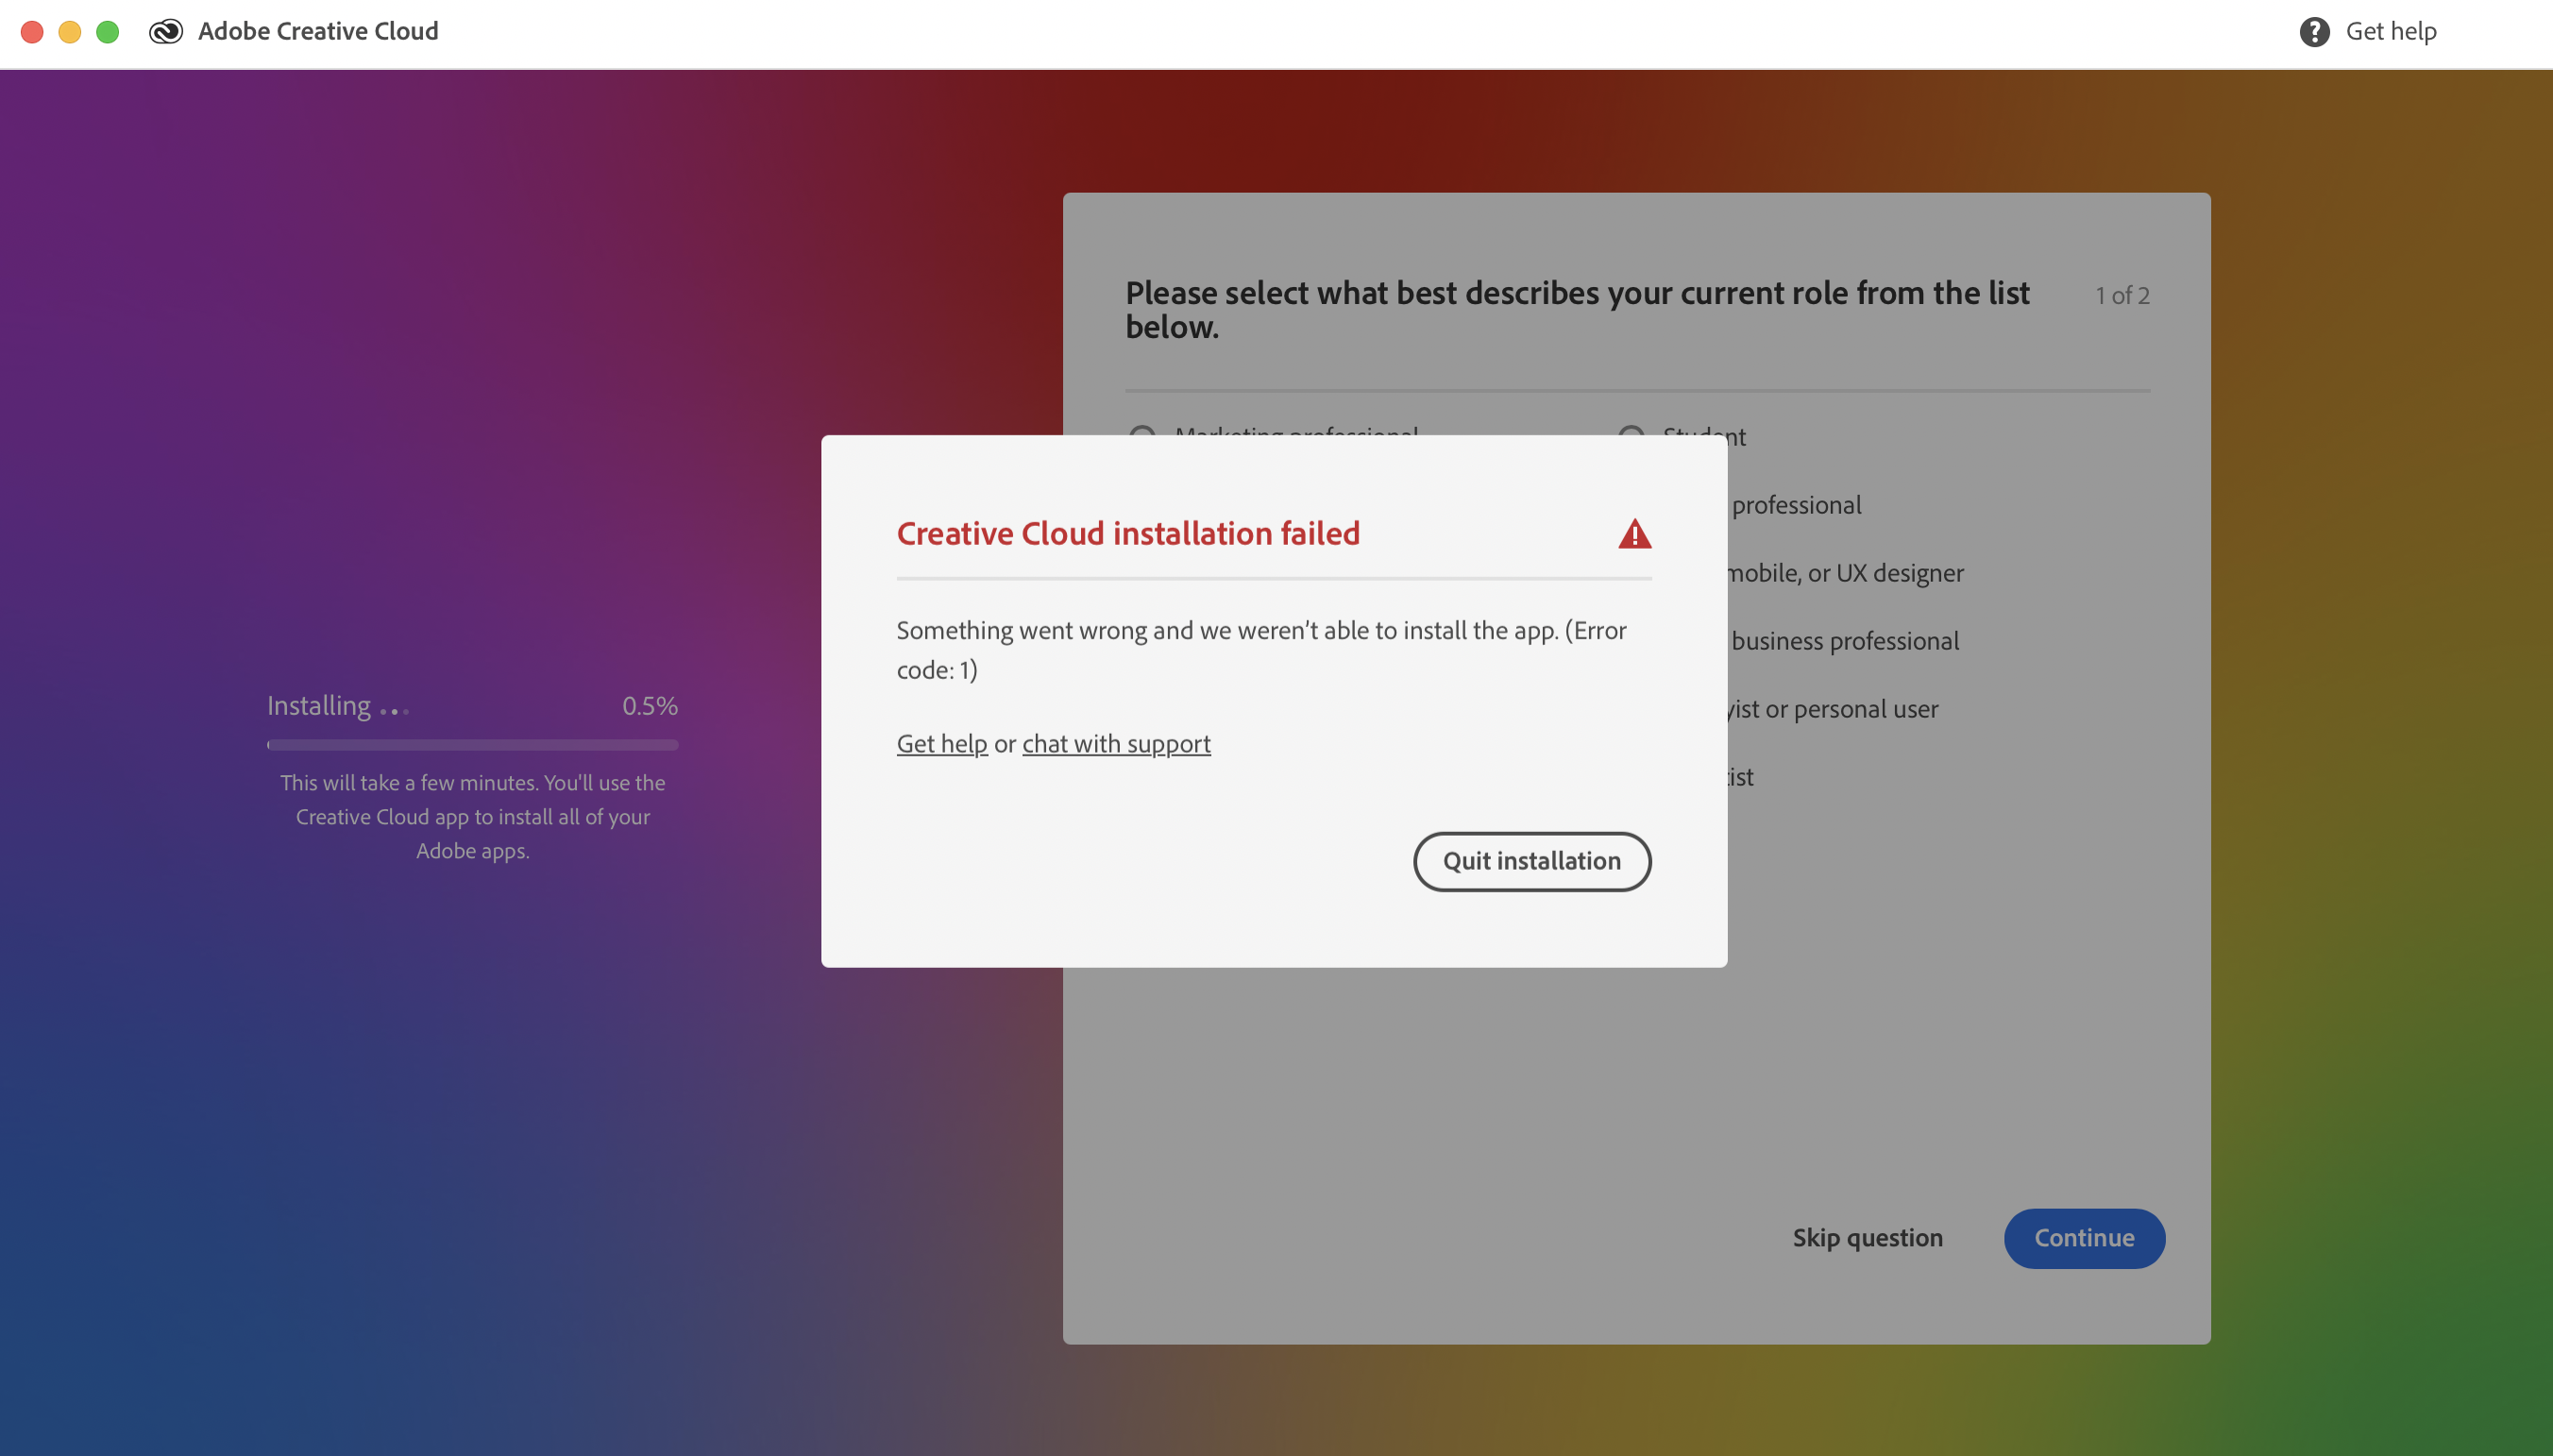Click the green fullscreen window button

point(108,32)
